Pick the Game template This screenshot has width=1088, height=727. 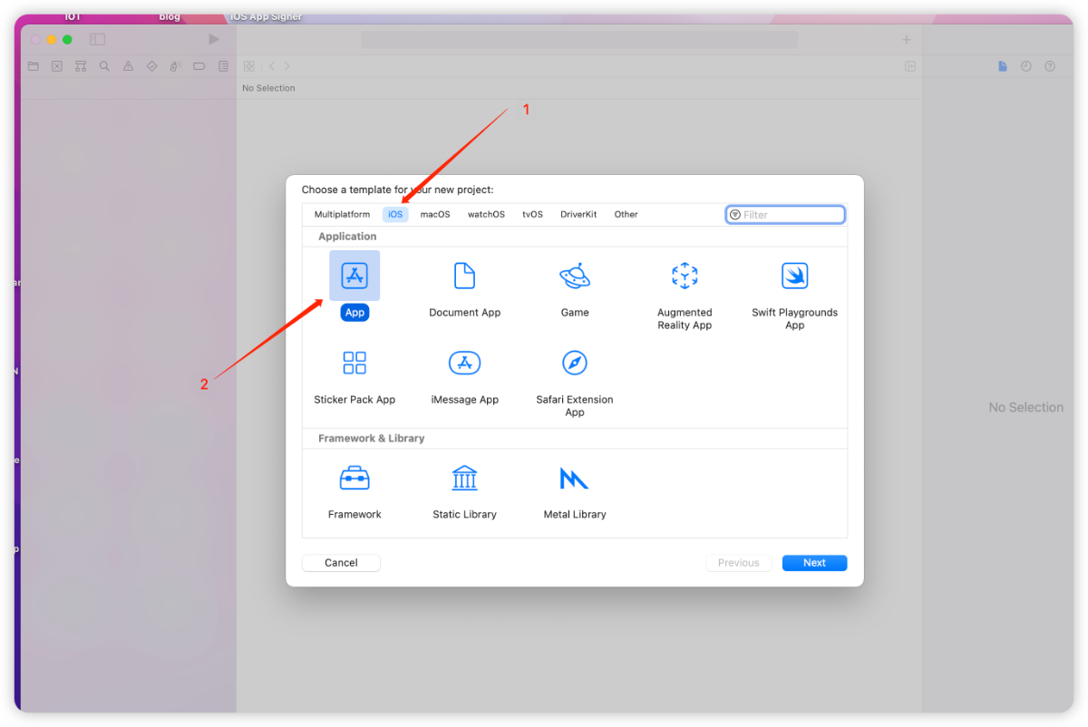[x=575, y=276]
